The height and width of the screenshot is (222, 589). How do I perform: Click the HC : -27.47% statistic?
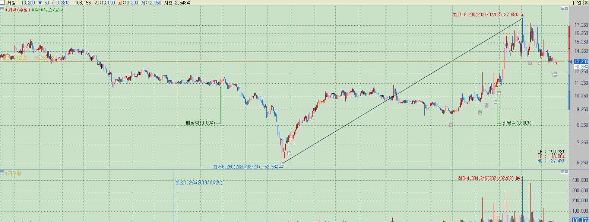551,161
